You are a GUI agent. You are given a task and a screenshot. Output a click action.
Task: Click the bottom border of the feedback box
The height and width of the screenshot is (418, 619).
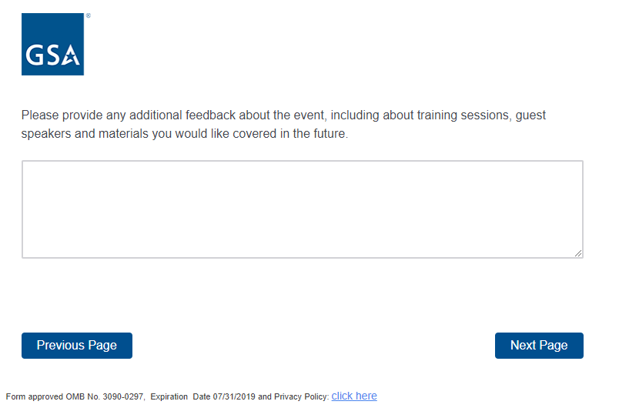pos(302,257)
